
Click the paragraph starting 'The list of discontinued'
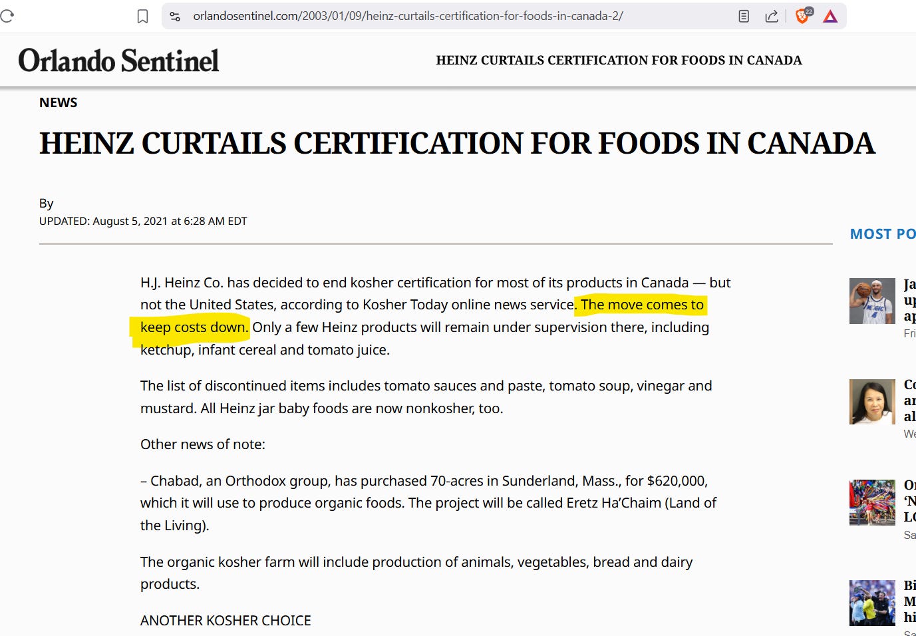click(426, 397)
